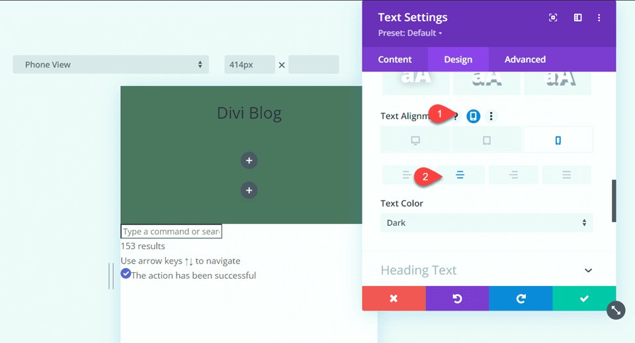This screenshot has width=635, height=343.
Task: Toggle the sidebar snap layout icon
Action: [x=577, y=18]
